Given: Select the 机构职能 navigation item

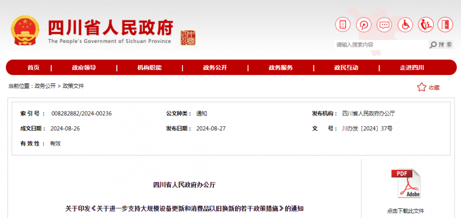Looking at the screenshot, I should pos(149,68).
